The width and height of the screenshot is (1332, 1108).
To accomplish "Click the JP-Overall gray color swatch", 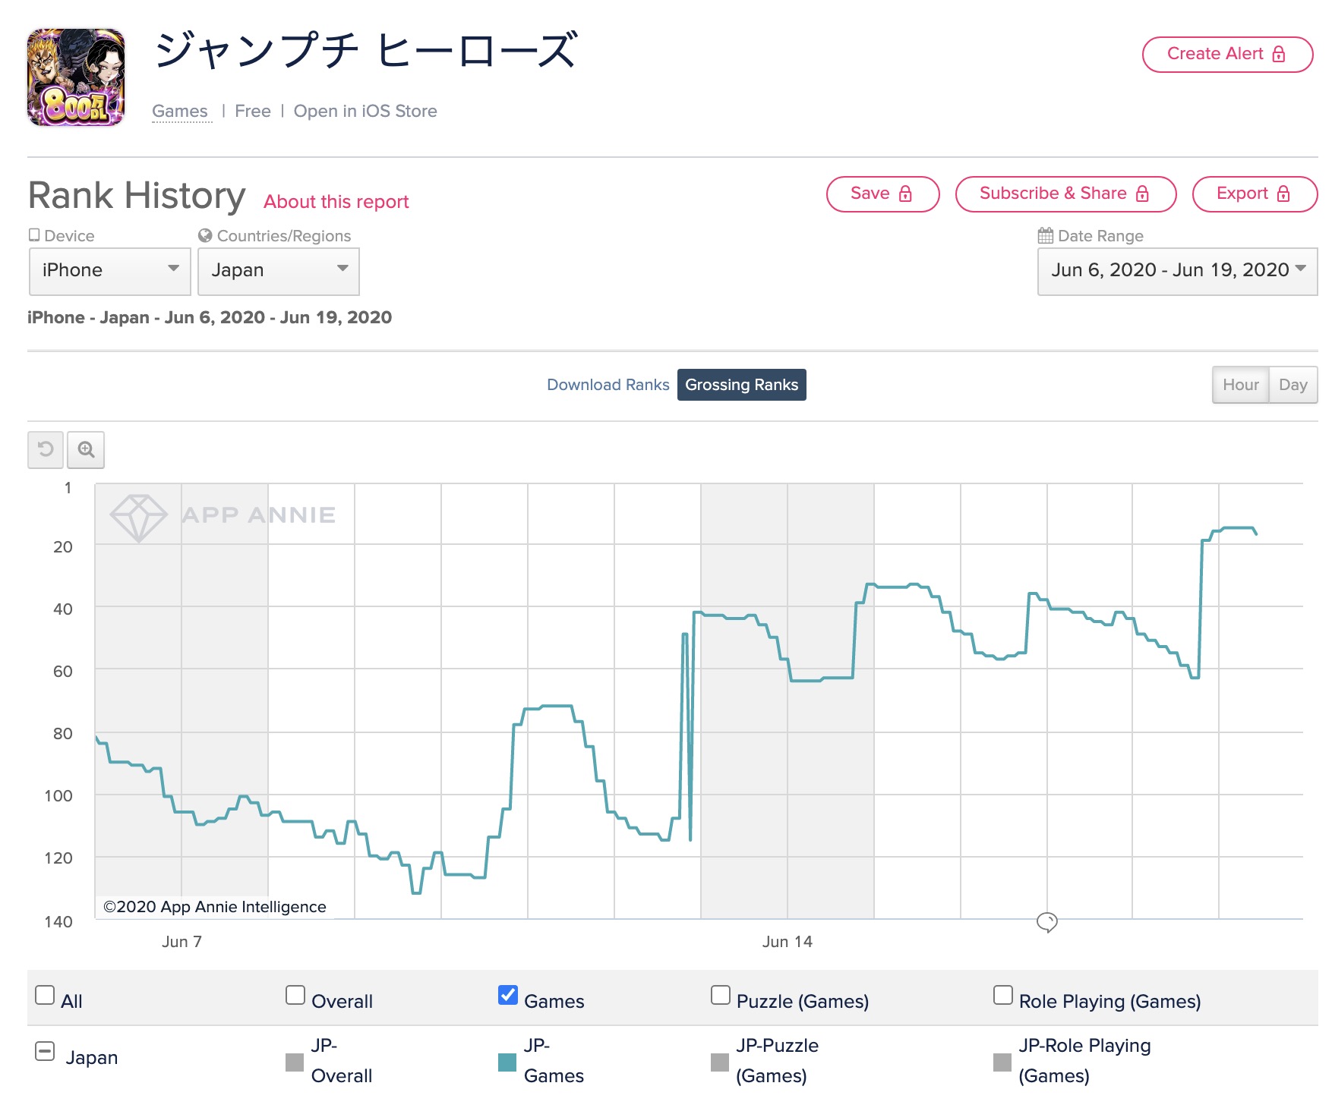I will click(295, 1062).
